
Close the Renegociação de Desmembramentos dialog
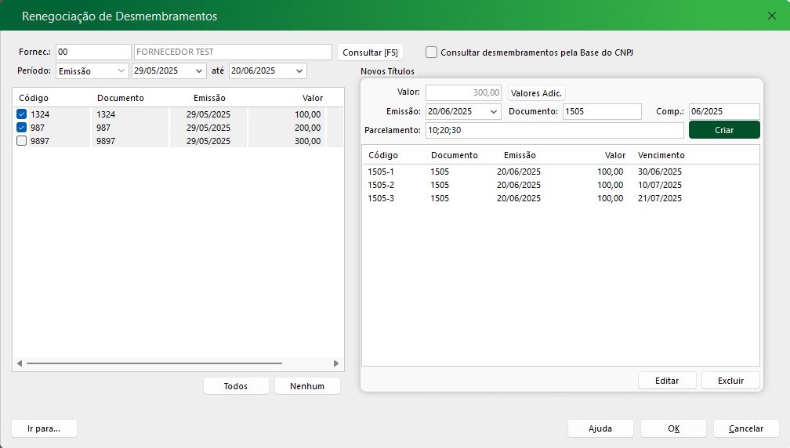click(x=771, y=16)
